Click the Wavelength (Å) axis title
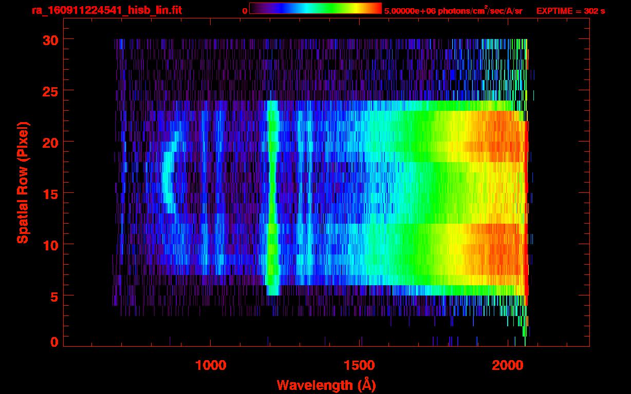631x394 pixels. pyautogui.click(x=327, y=385)
